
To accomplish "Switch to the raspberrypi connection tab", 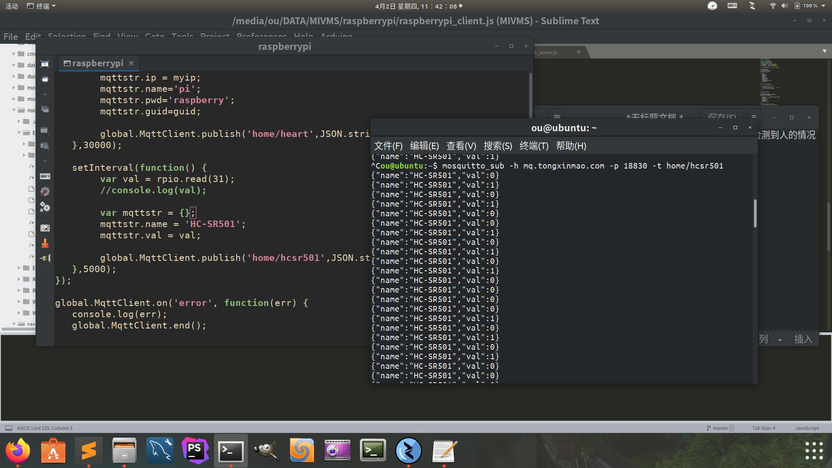I will click(x=97, y=63).
